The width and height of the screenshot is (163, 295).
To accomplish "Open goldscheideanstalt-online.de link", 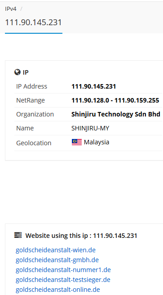I will coord(57,289).
